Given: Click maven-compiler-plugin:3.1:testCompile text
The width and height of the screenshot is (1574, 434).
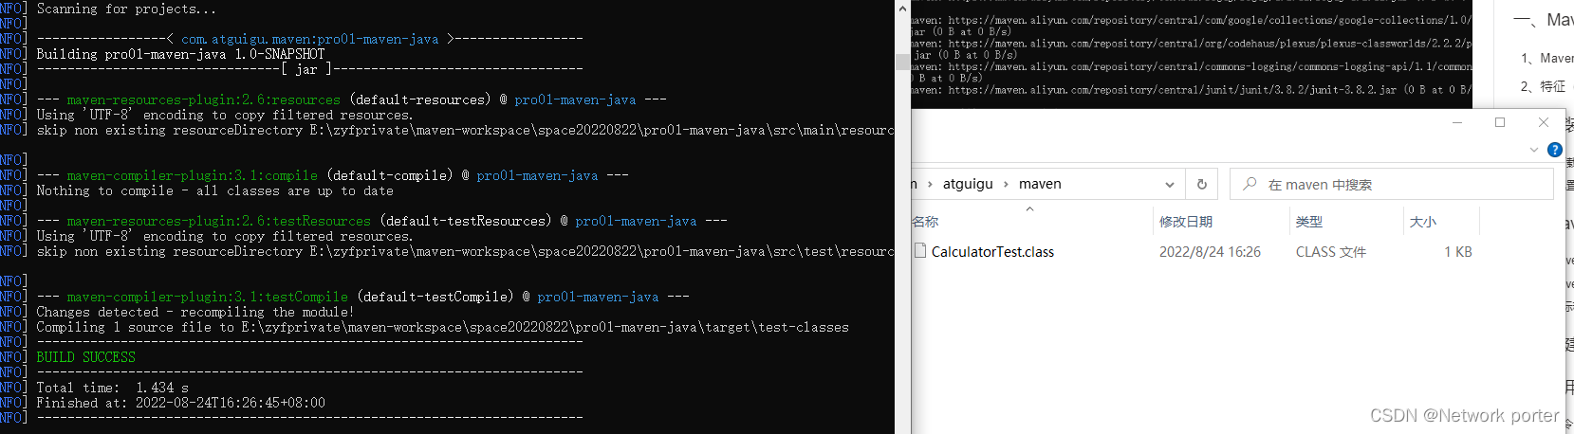Looking at the screenshot, I should (207, 297).
